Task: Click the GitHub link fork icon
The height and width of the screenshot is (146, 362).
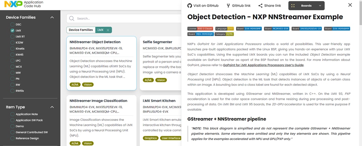Action: tap(228, 6)
